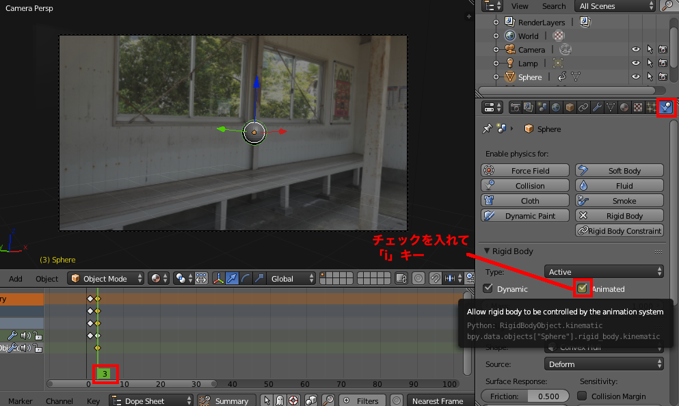Click the snap magnet icon

coord(435,278)
